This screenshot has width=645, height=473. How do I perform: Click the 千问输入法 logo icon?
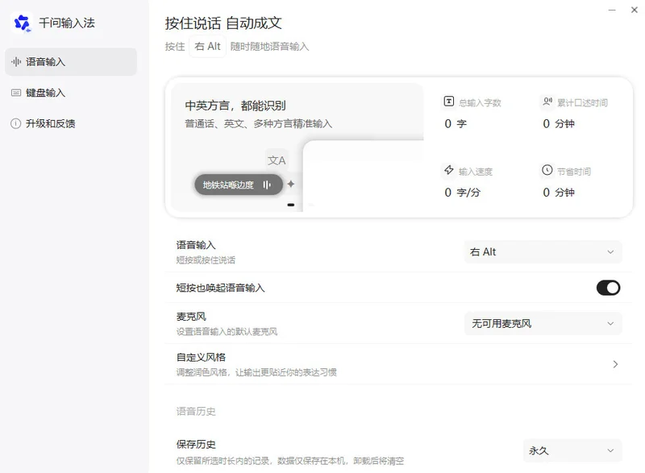tap(22, 23)
